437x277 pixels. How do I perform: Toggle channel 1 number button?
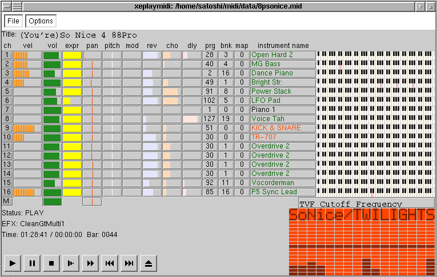tap(7, 55)
